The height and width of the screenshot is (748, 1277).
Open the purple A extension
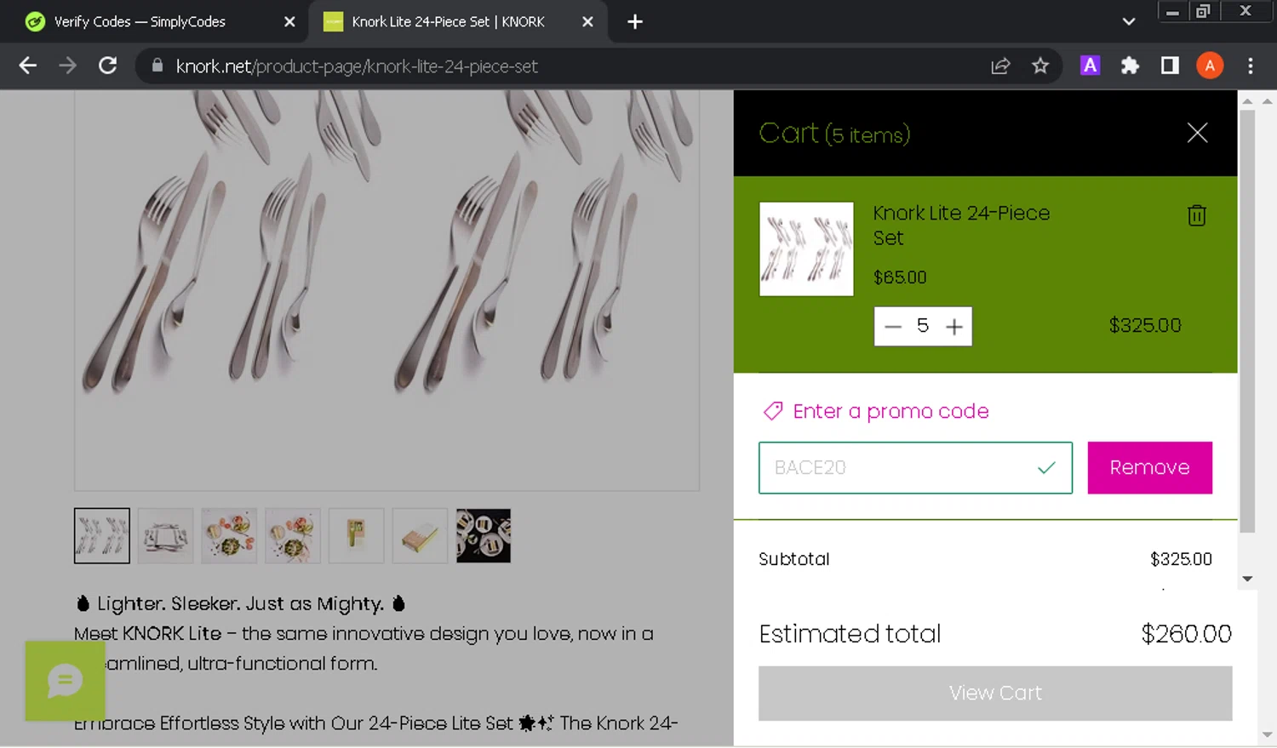coord(1090,66)
